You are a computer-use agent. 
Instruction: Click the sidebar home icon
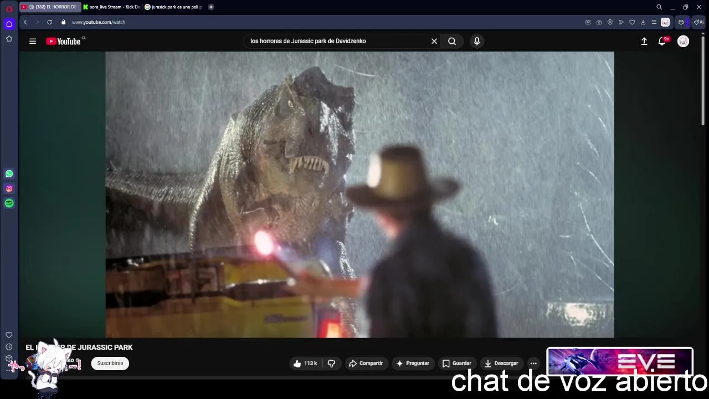pos(9,24)
